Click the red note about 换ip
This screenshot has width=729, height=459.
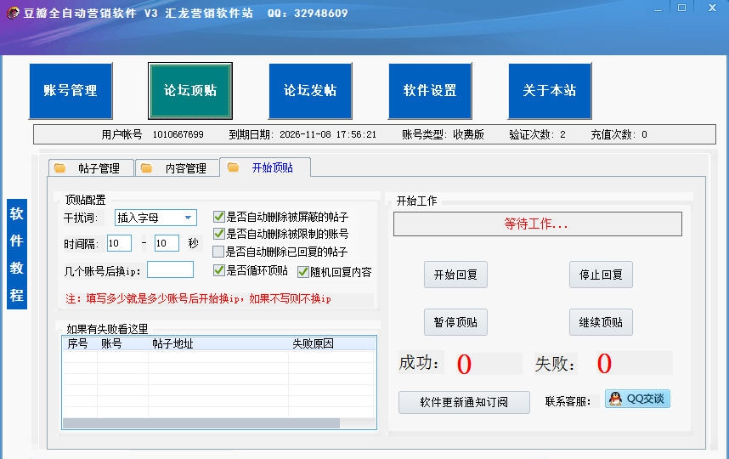[199, 299]
